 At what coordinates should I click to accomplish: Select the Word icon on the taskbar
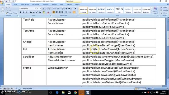pos(87,92)
